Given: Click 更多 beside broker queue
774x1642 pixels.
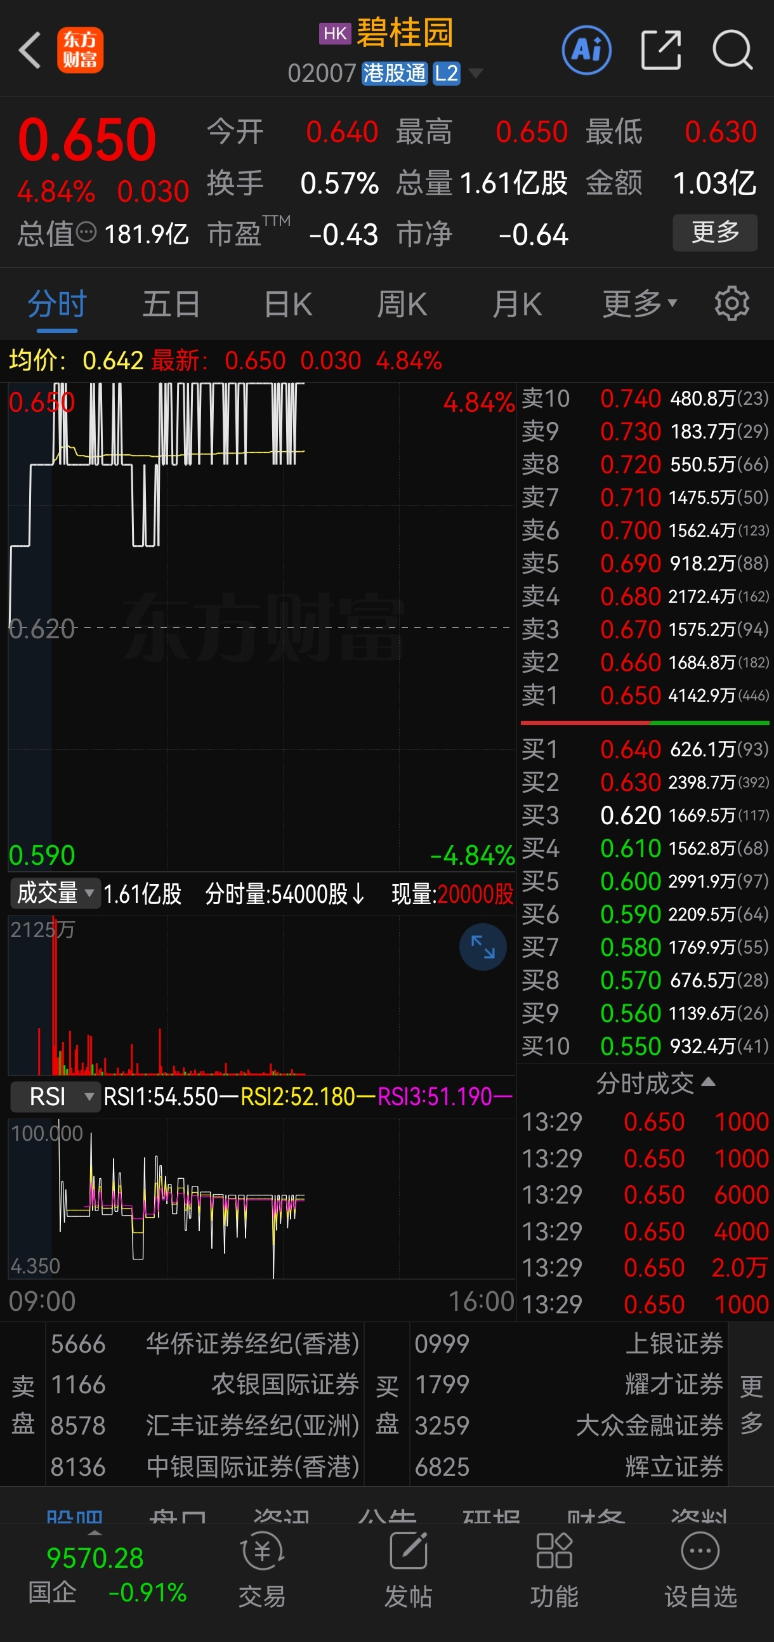Looking at the screenshot, I should coord(751,1403).
